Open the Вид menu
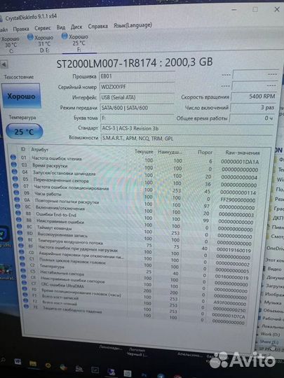Image resolution: width=284 pixels, height=378 pixels. click(61, 27)
